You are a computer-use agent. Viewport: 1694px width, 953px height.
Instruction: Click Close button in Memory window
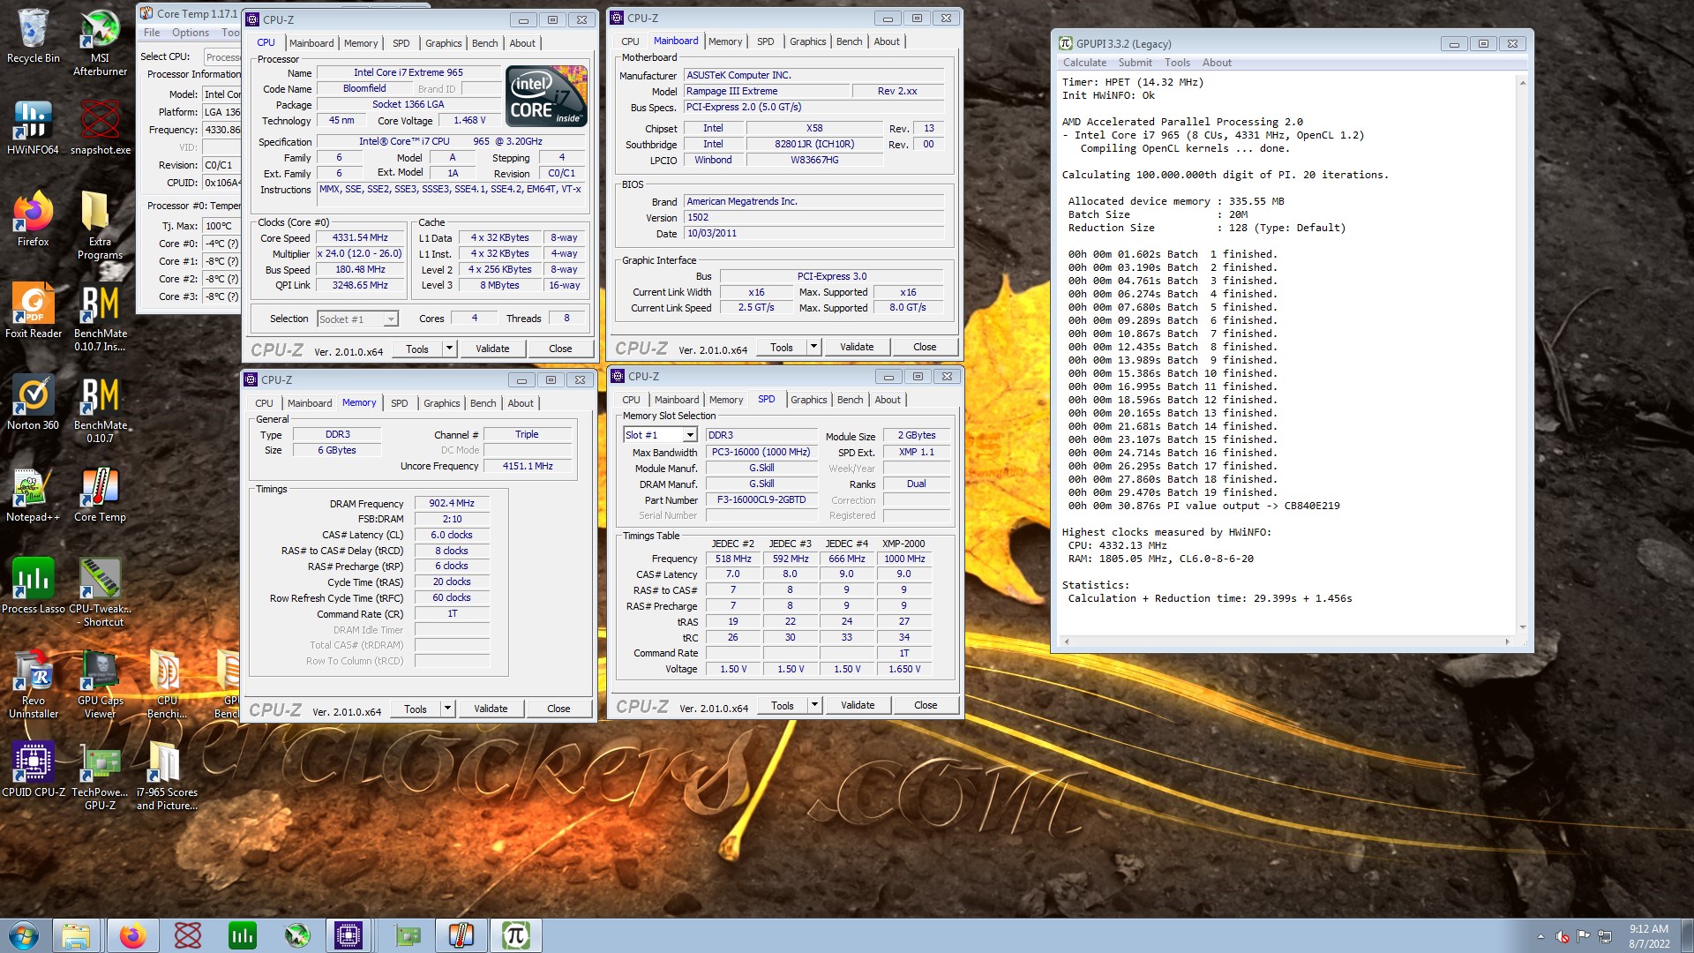click(x=558, y=709)
